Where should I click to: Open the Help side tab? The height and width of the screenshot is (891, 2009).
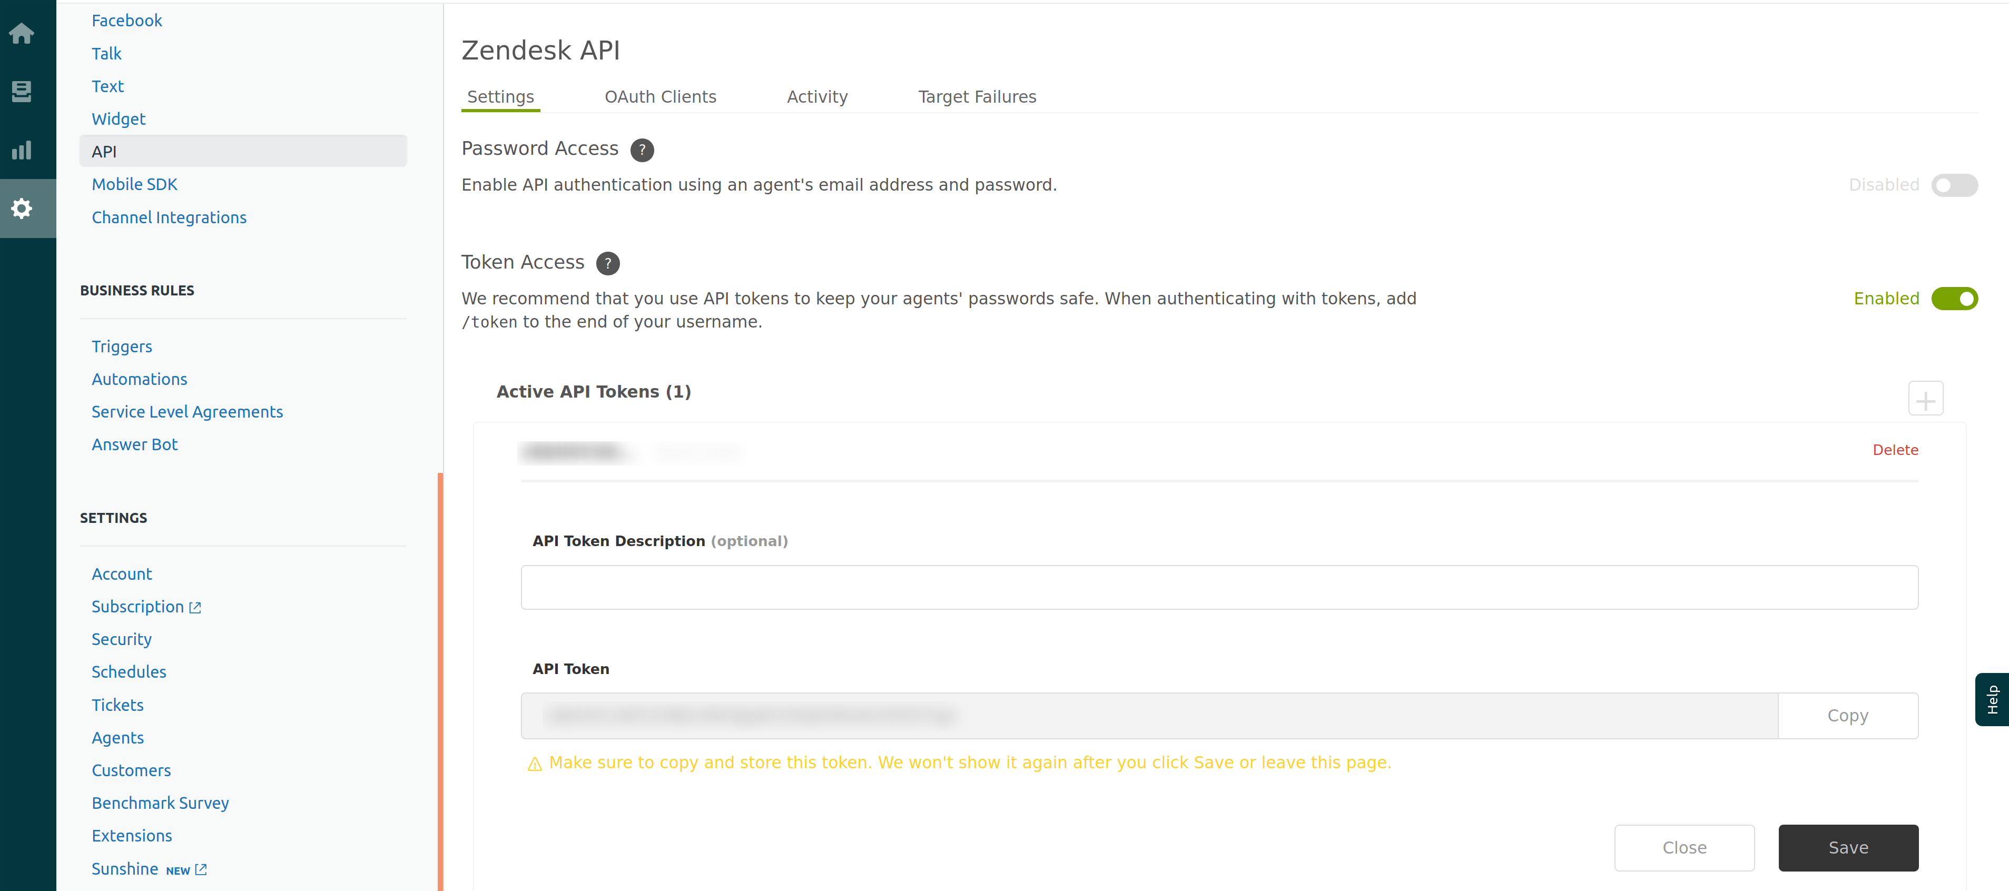[x=1992, y=699]
